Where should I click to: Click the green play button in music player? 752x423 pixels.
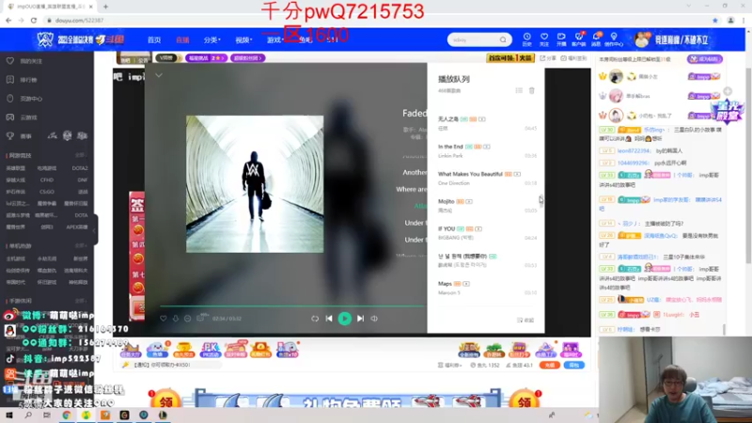click(x=344, y=319)
